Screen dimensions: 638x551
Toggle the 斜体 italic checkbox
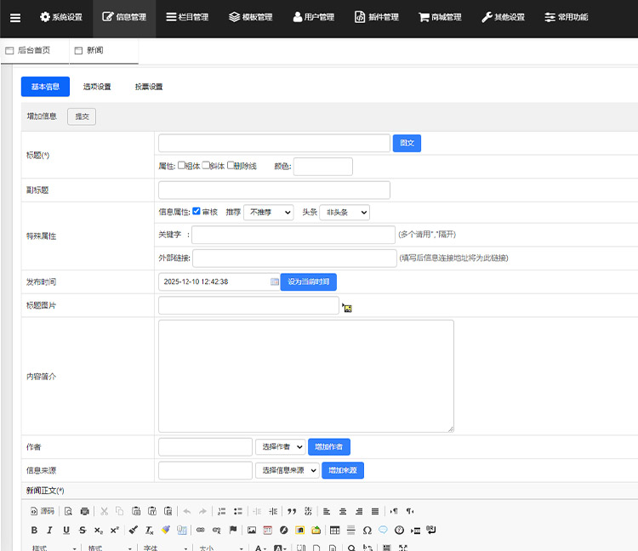click(x=207, y=166)
